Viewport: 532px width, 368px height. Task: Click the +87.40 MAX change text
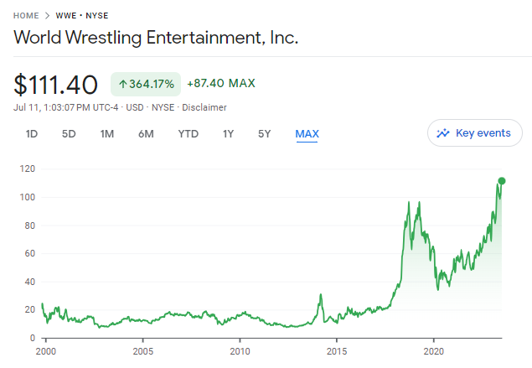pyautogui.click(x=221, y=84)
